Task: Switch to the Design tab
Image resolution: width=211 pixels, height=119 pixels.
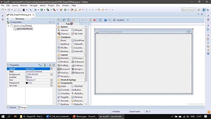Action: click(22, 107)
